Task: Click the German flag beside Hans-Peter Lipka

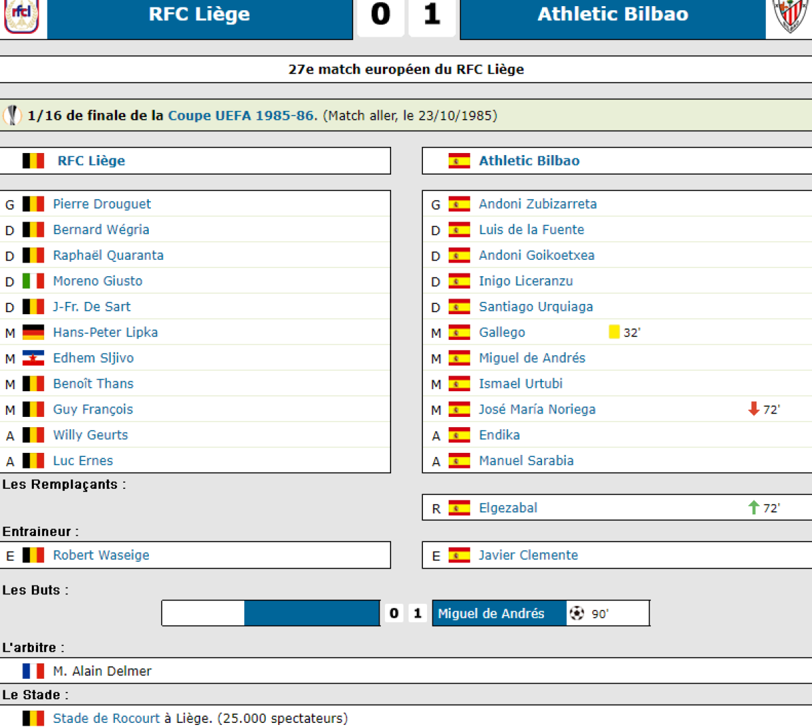Action: [33, 332]
